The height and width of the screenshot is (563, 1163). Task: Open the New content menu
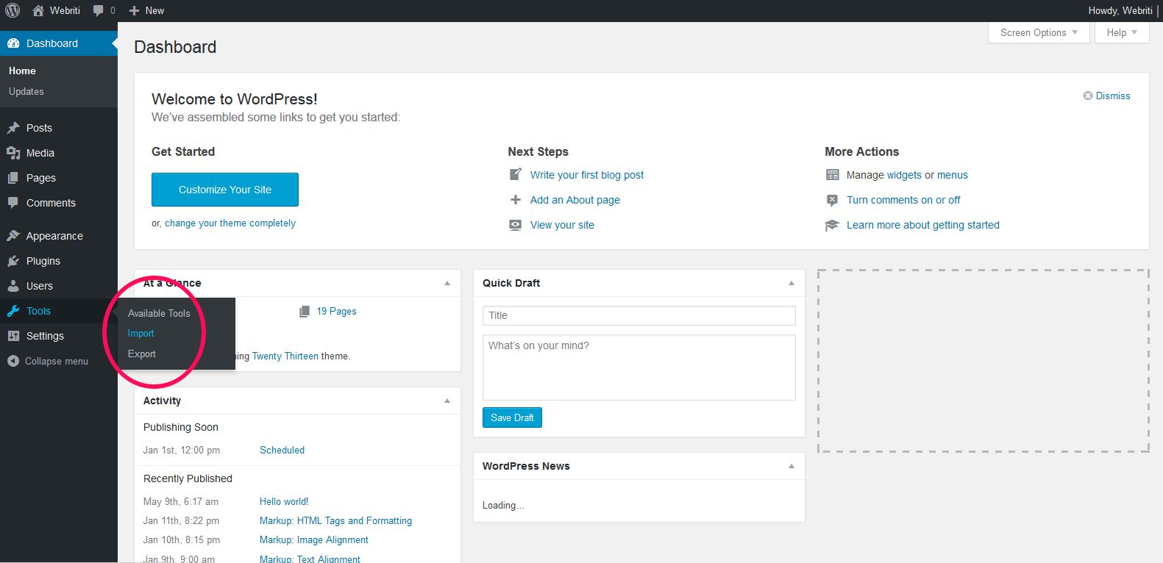click(x=146, y=10)
